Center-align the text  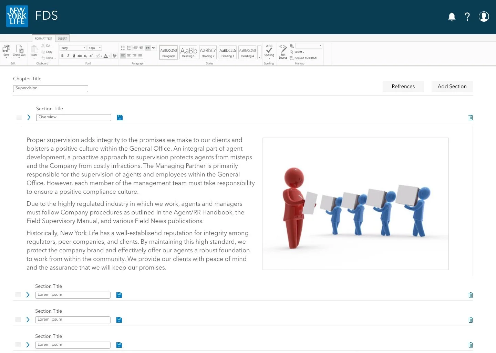pos(129,56)
